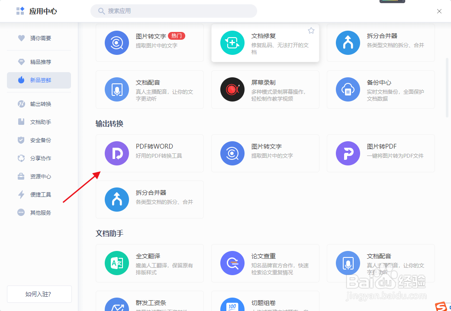This screenshot has height=311, width=451.
Task: Open 文档配音 icon under 文档助手
Action: (348, 263)
